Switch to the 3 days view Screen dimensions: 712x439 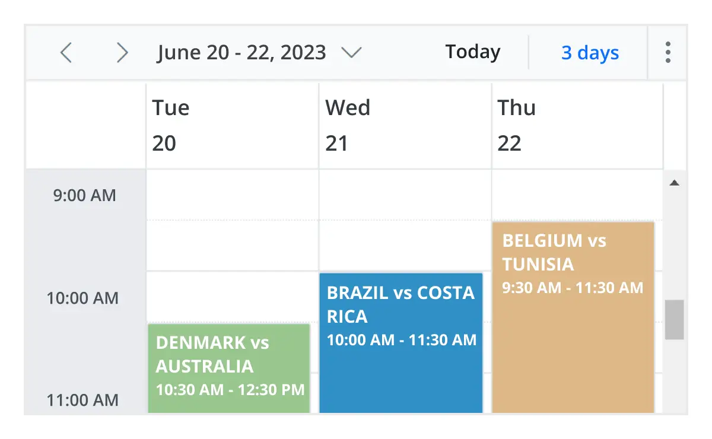589,53
